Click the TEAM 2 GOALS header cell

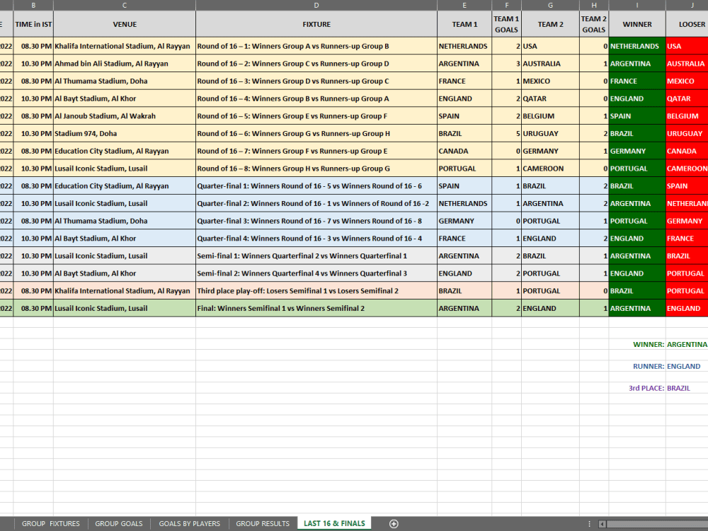[594, 24]
